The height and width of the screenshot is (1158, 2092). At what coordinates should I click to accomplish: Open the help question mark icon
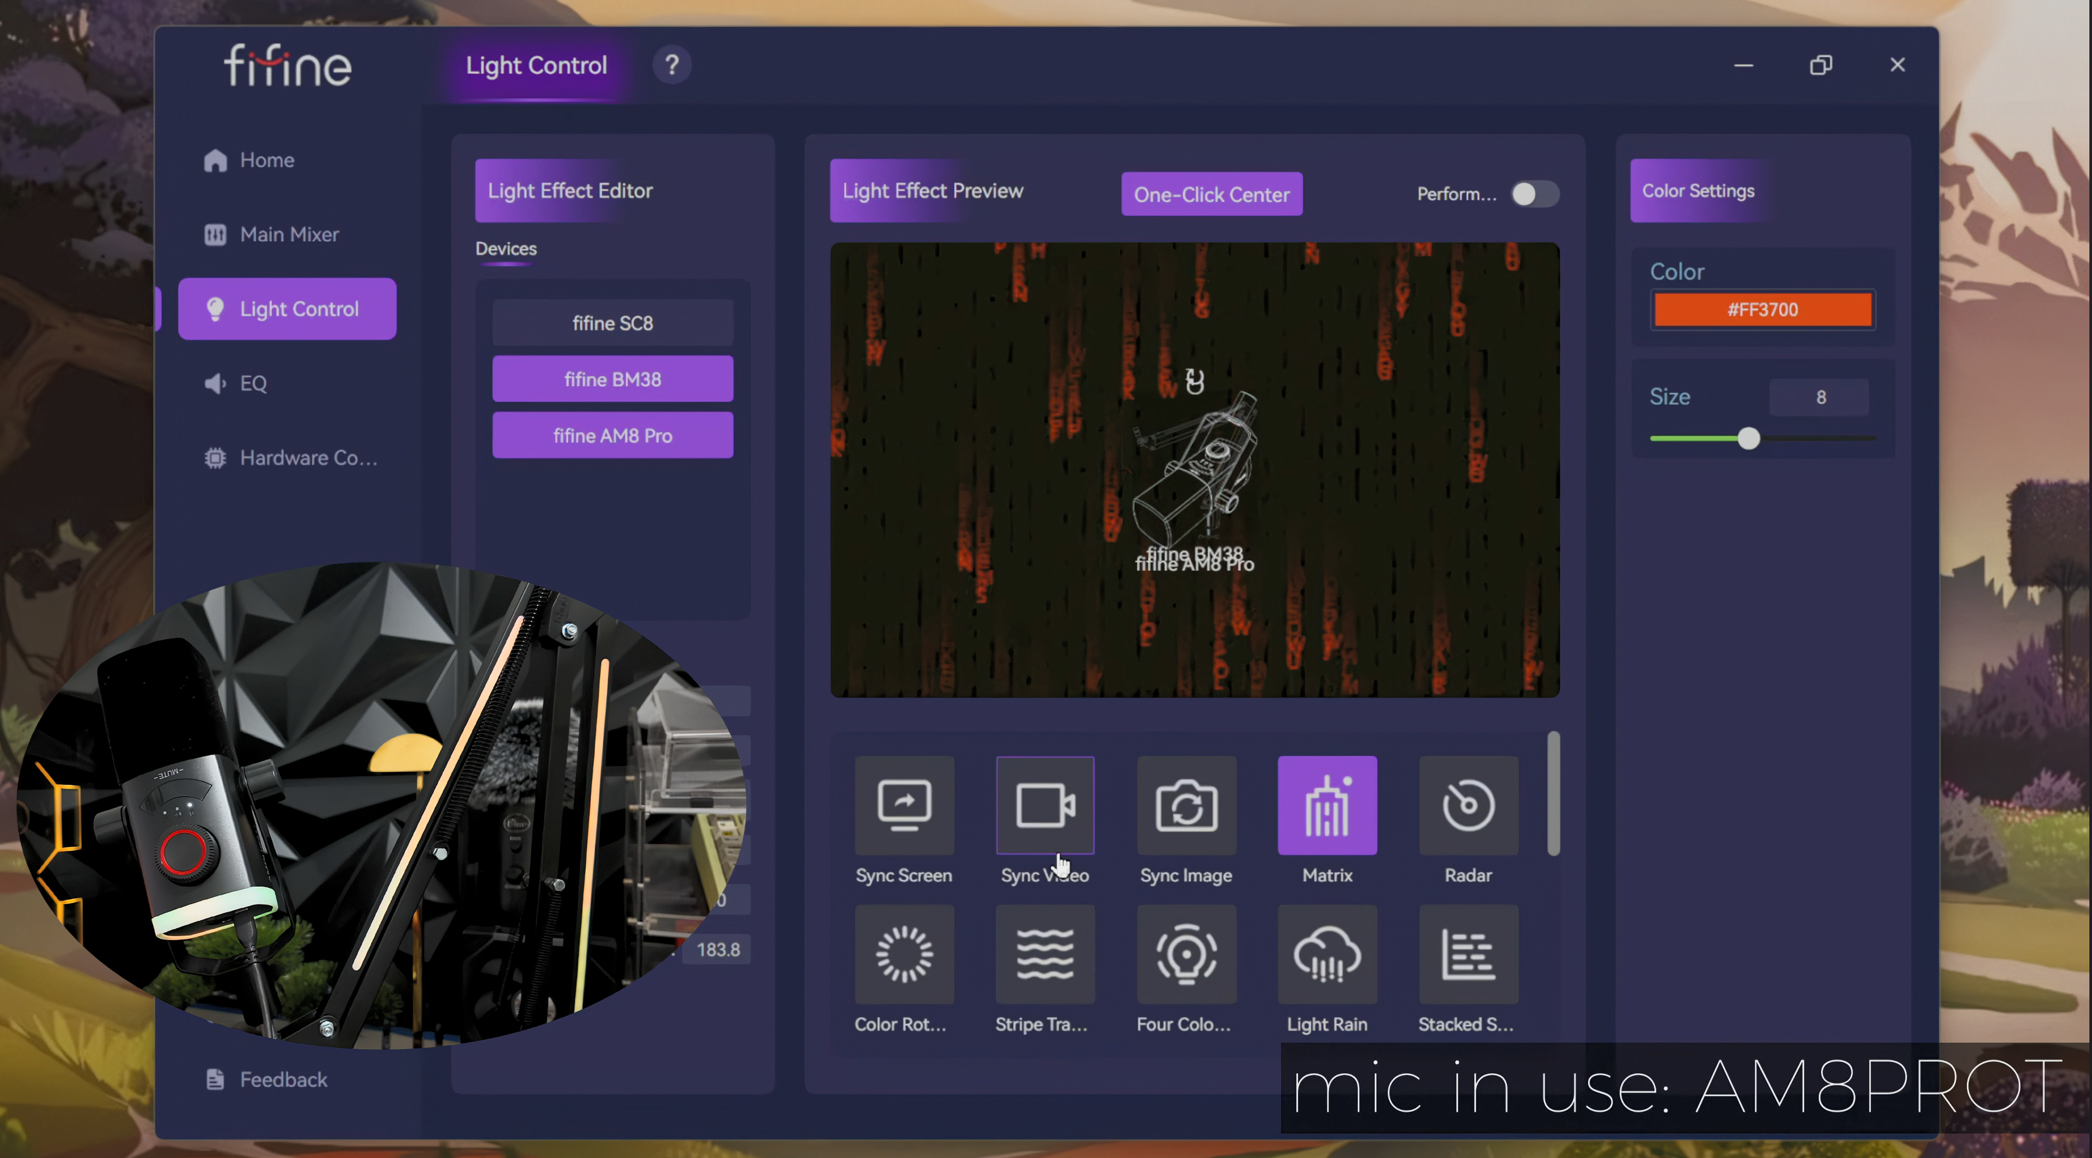pos(672,65)
